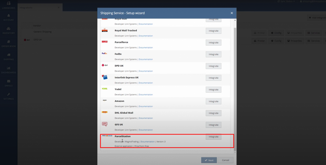Select 'Generic Shipping' vendor row

[x=42, y=32]
